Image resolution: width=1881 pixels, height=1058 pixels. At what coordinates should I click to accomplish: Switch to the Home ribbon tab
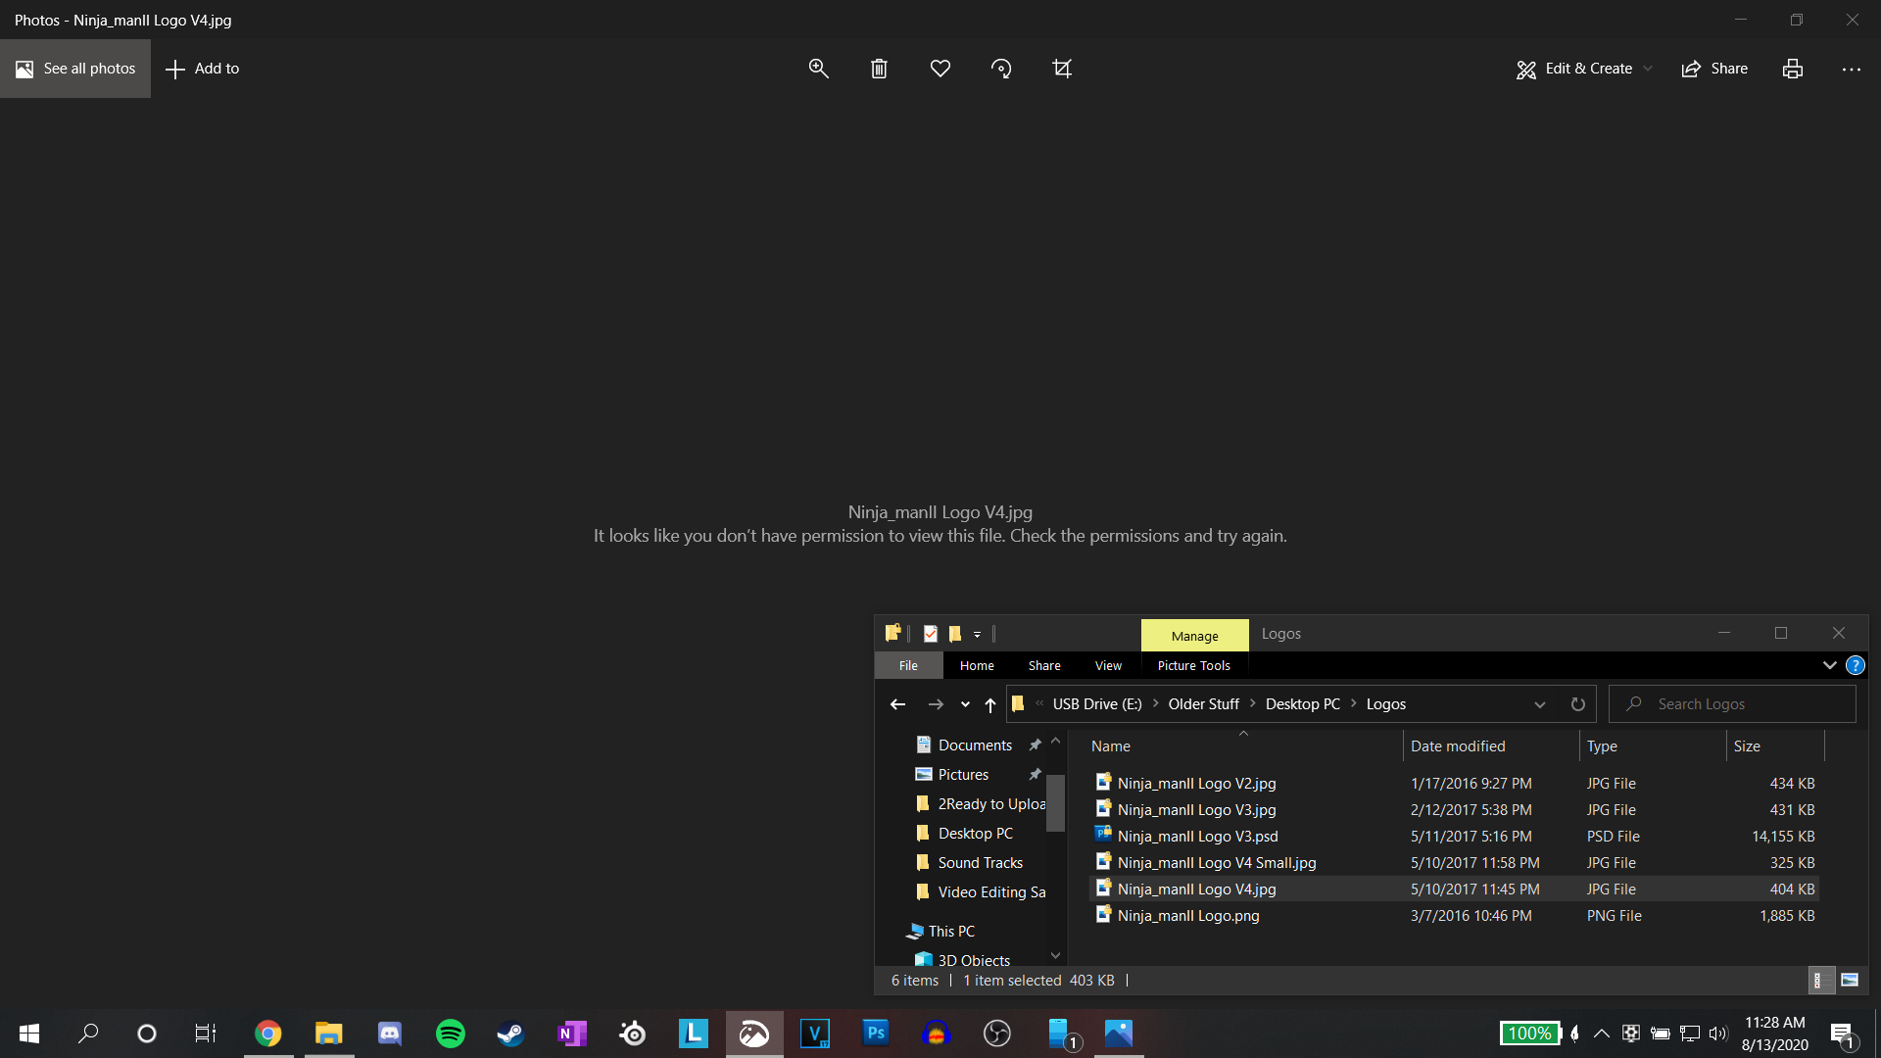[x=977, y=665]
